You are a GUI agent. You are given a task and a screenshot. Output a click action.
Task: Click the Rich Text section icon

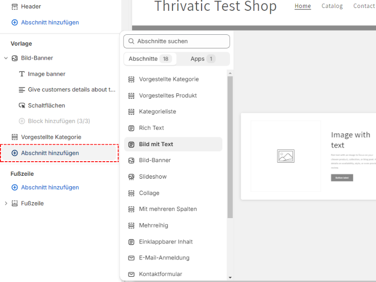[x=132, y=128]
